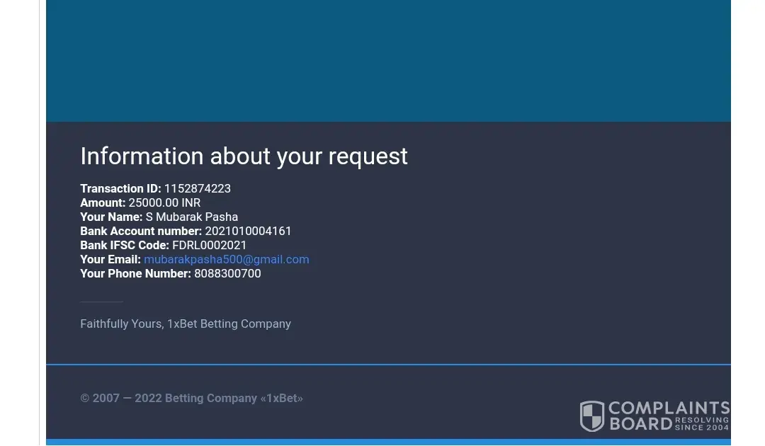Select phone number 8088300700
765x446 pixels.
click(227, 273)
